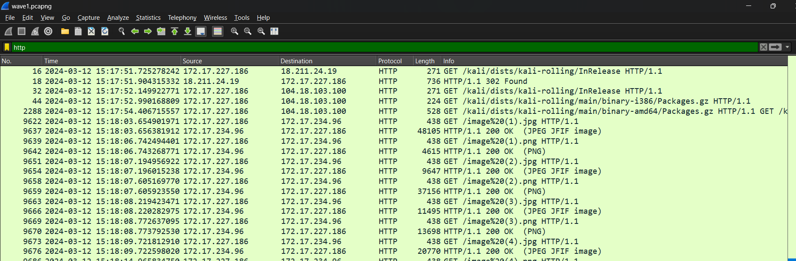Screen dimensions: 796x261
Task: Clear the display filter
Action: (763, 47)
